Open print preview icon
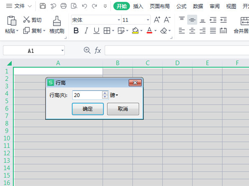 pyautogui.click(x=74, y=6)
